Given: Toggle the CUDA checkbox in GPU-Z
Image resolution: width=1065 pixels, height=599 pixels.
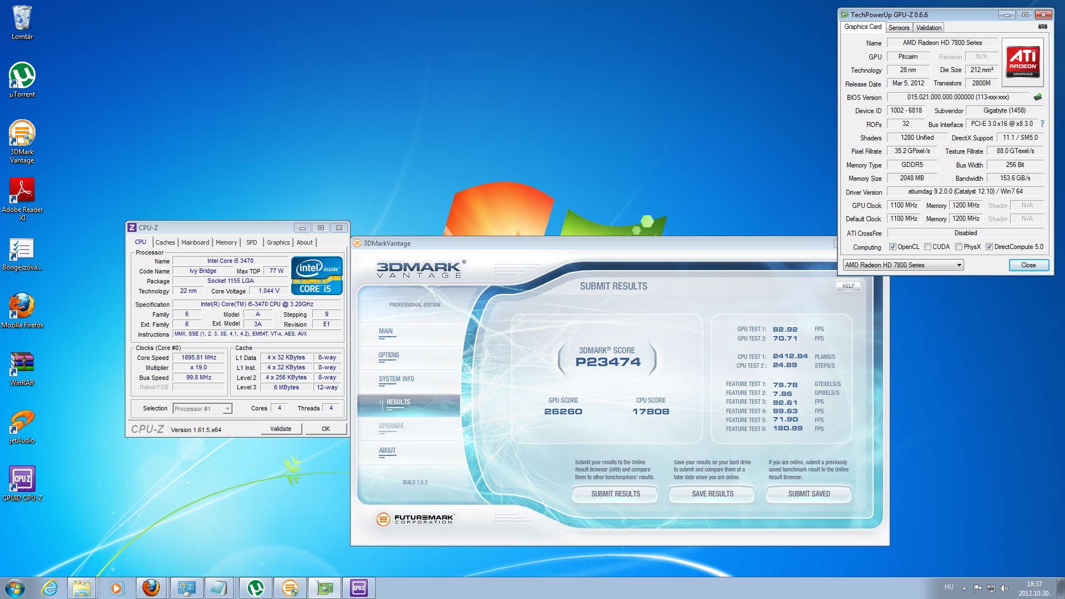Looking at the screenshot, I should pyautogui.click(x=927, y=247).
